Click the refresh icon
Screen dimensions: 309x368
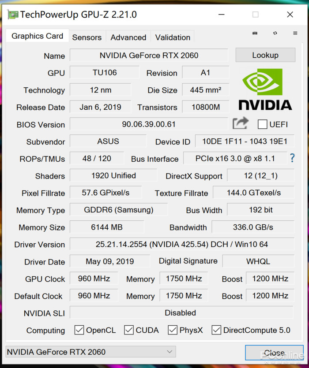click(x=275, y=33)
